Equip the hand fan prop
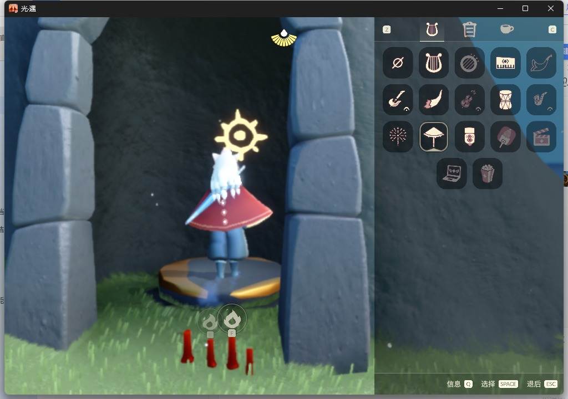Viewport: 568px width, 399px height. point(505,136)
